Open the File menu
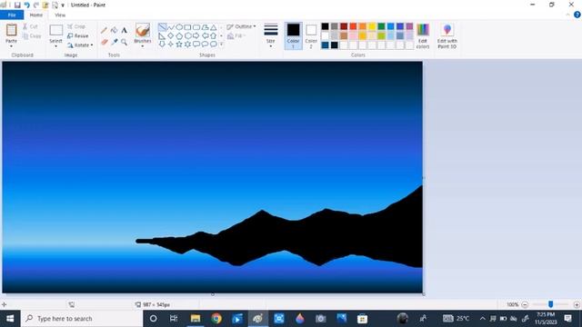 [x=12, y=15]
